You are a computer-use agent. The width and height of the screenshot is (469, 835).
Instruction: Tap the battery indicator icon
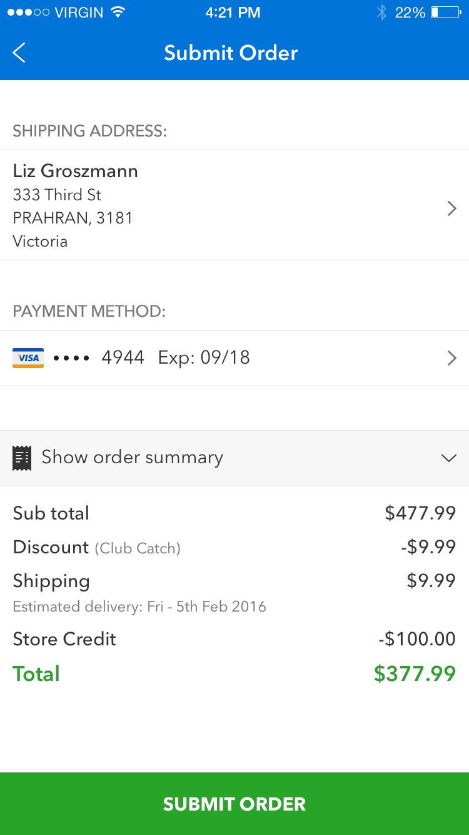pyautogui.click(x=445, y=13)
